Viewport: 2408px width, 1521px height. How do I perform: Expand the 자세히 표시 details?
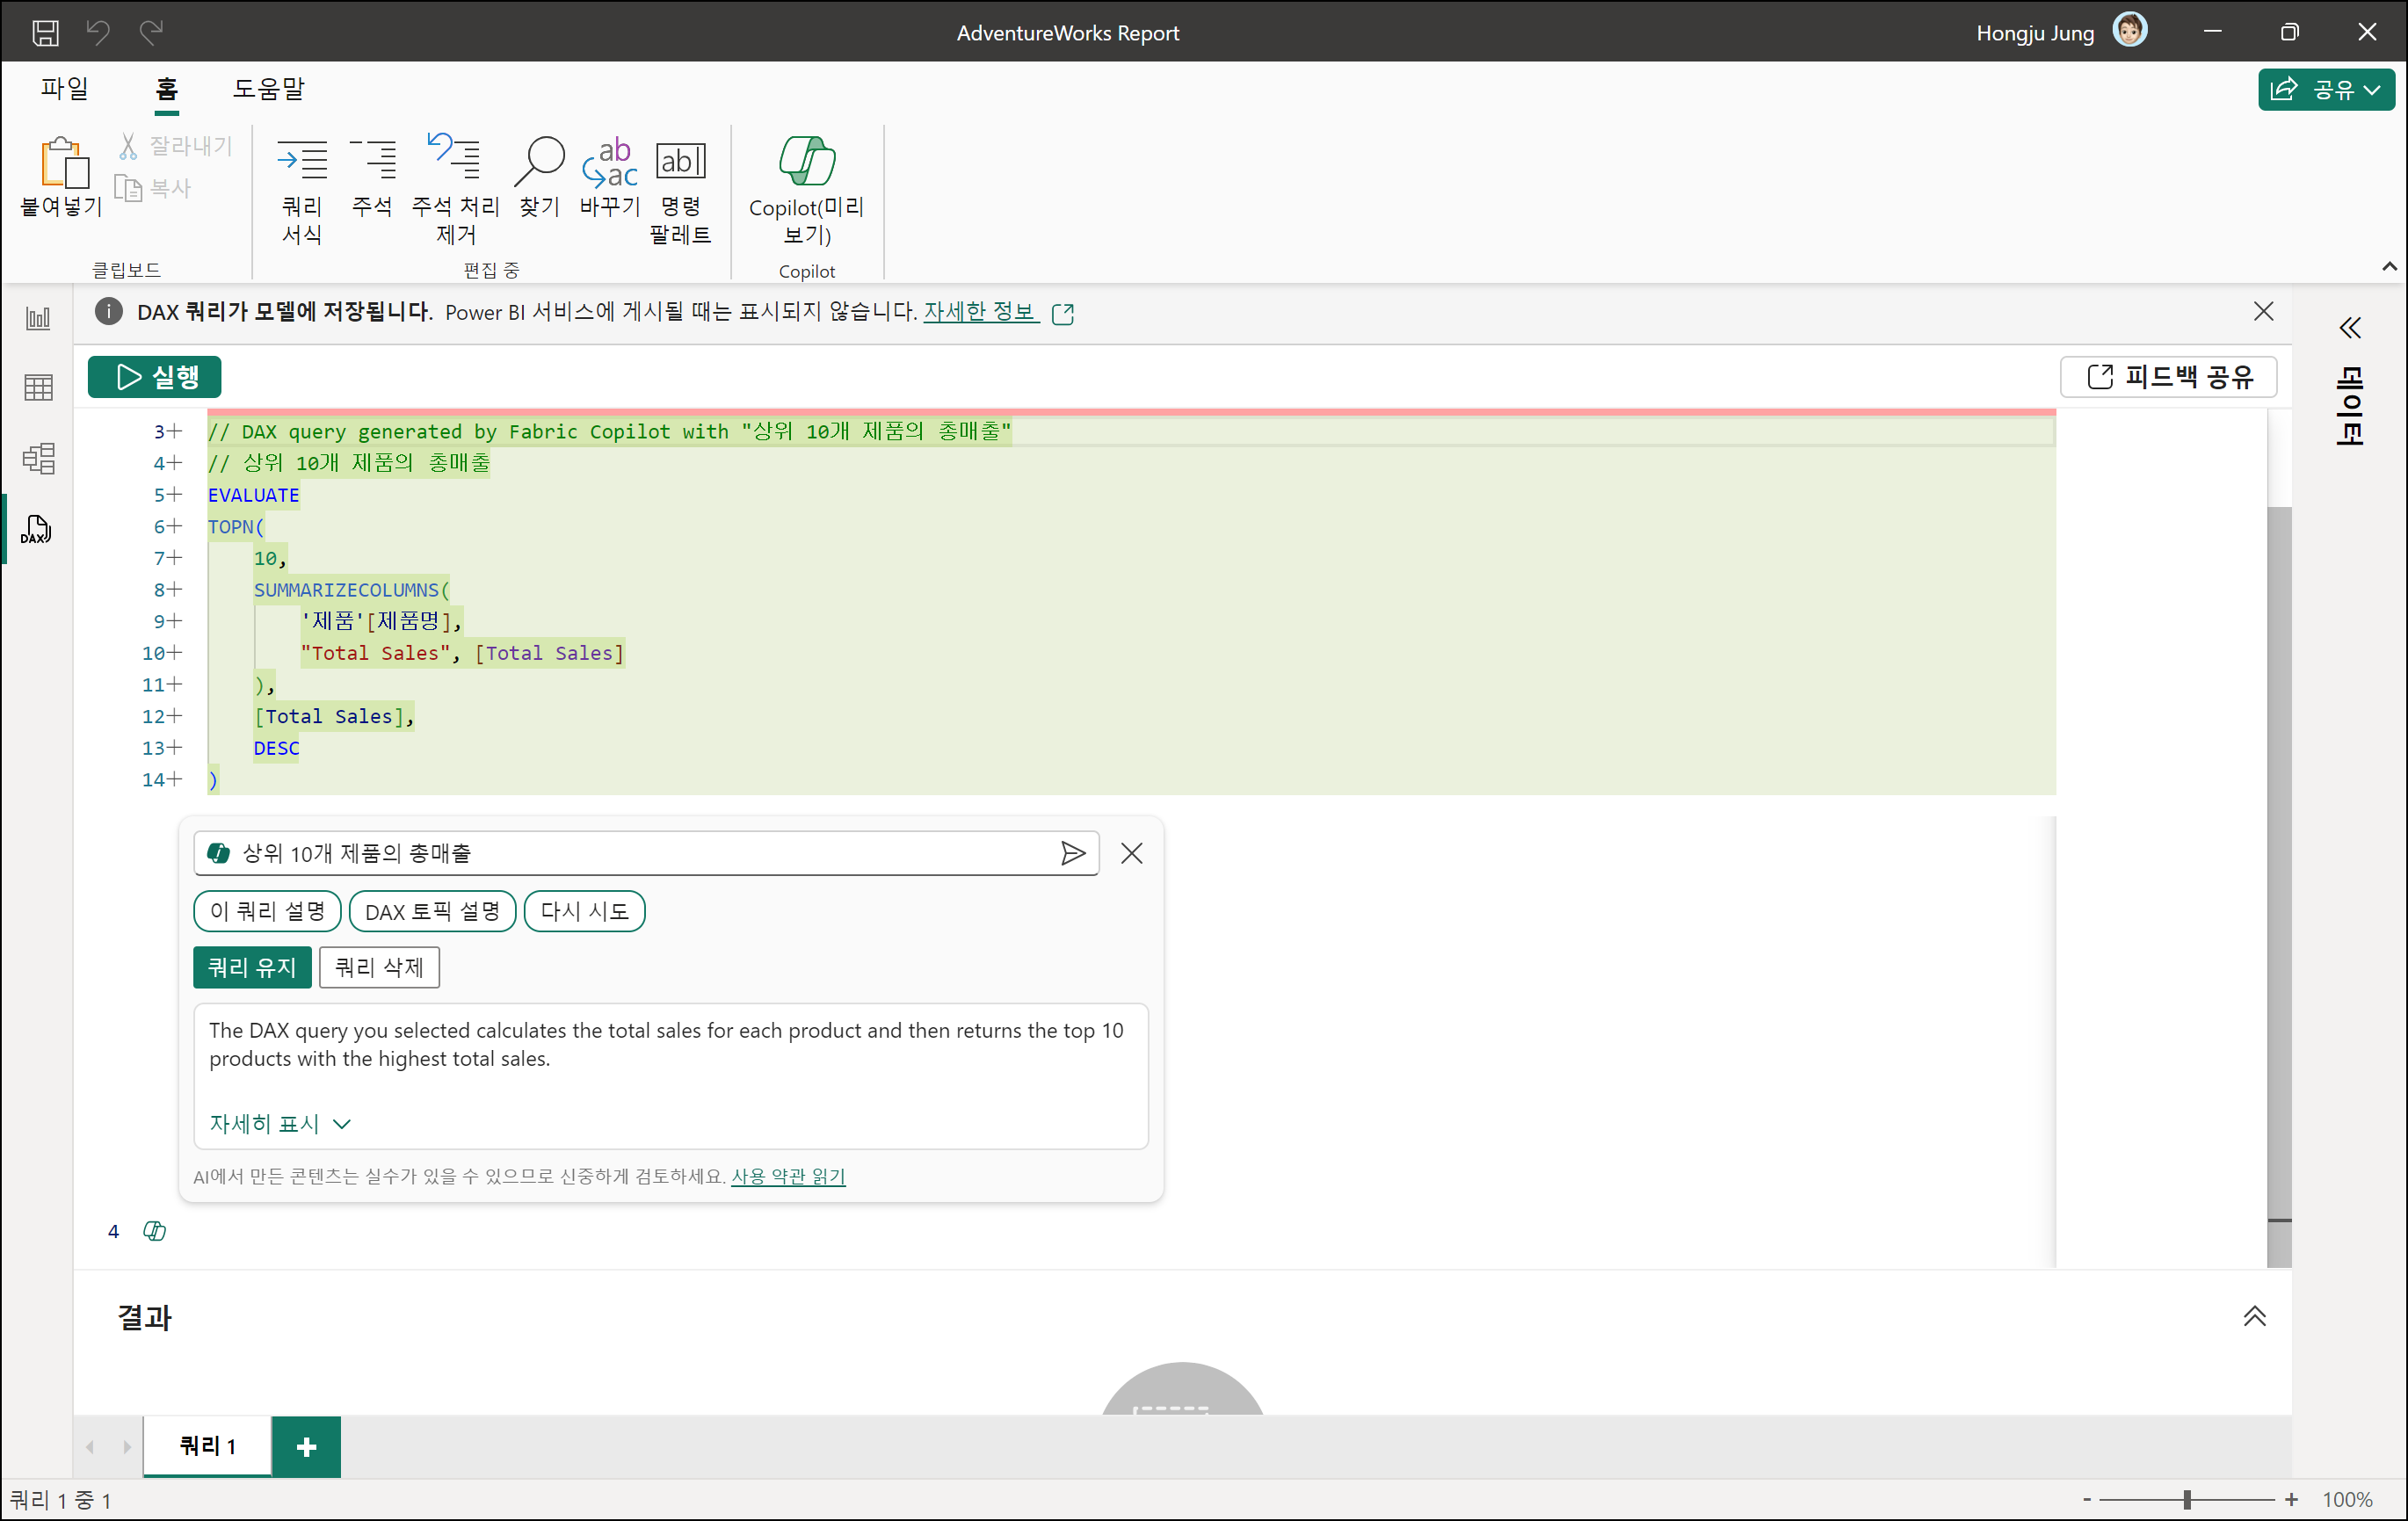[279, 1124]
